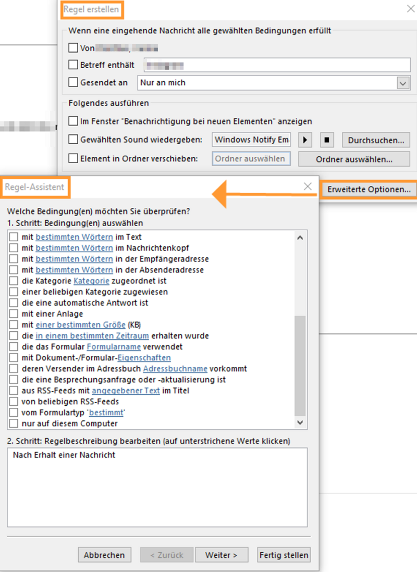Enable showing the Benachrichtigung bei neuen Elementen window
Screen dimensions: 417x572
coord(73,121)
